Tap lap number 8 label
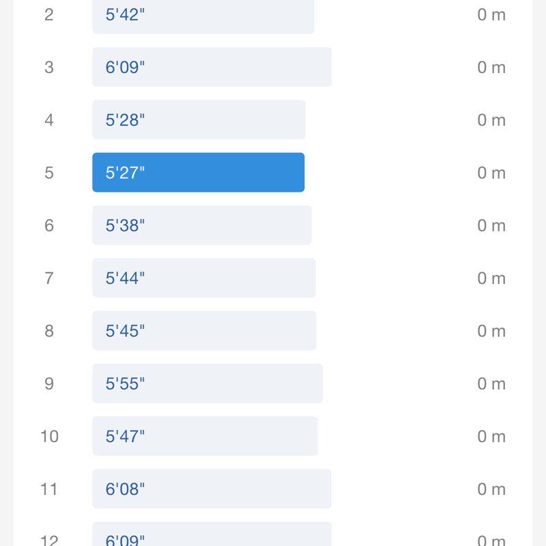The height and width of the screenshot is (546, 546). point(49,331)
